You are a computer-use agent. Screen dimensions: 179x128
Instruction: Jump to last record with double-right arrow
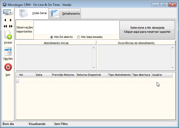coord(11,26)
